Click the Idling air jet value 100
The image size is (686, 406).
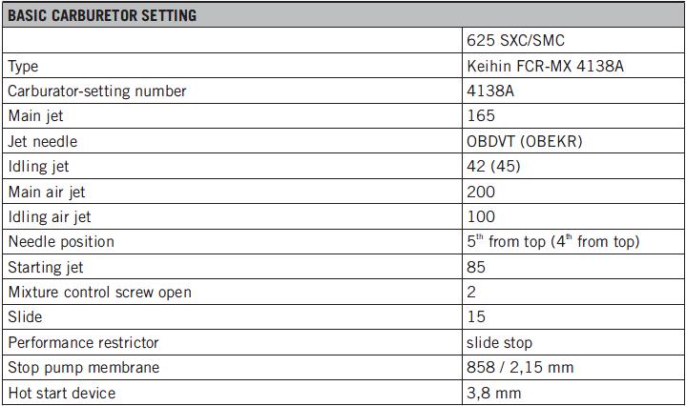tap(482, 216)
